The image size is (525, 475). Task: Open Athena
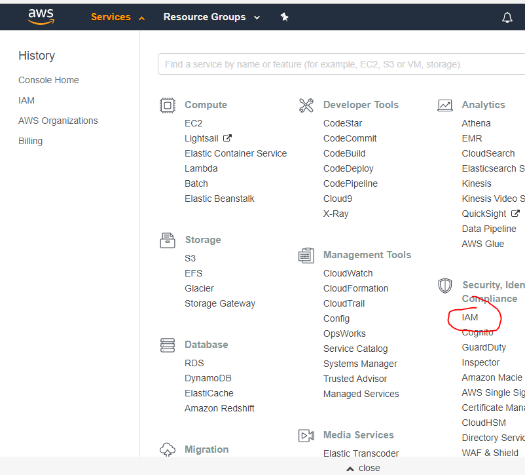[476, 123]
